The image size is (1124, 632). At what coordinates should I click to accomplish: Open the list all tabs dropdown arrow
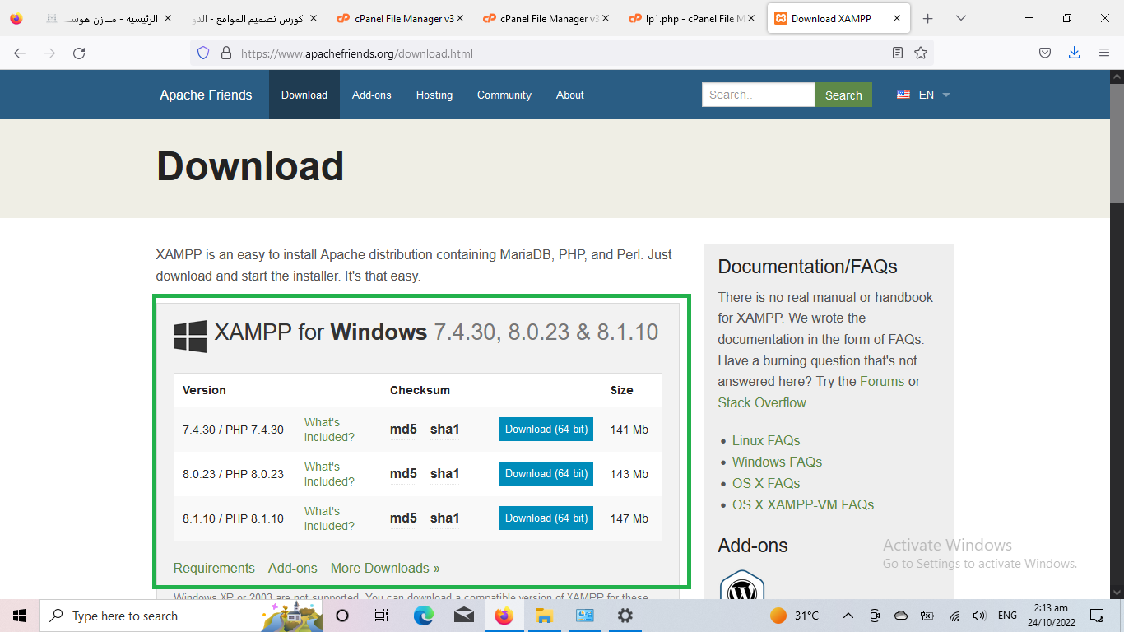(961, 18)
